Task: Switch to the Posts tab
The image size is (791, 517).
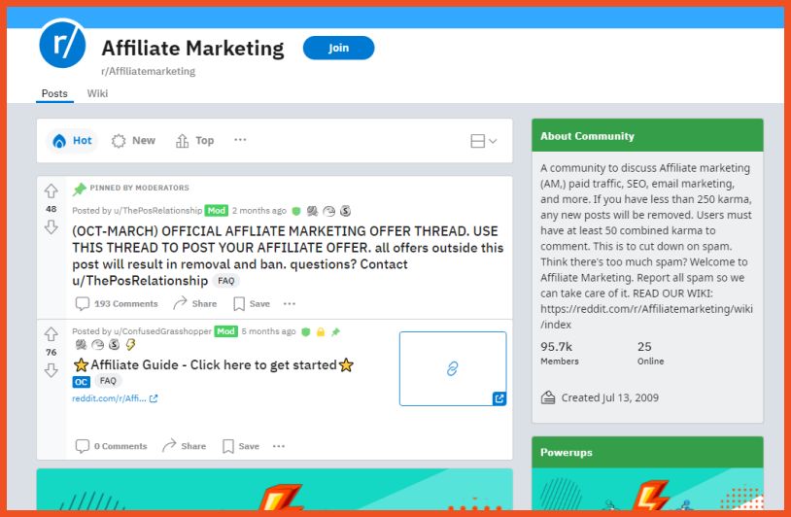Action: [x=54, y=93]
